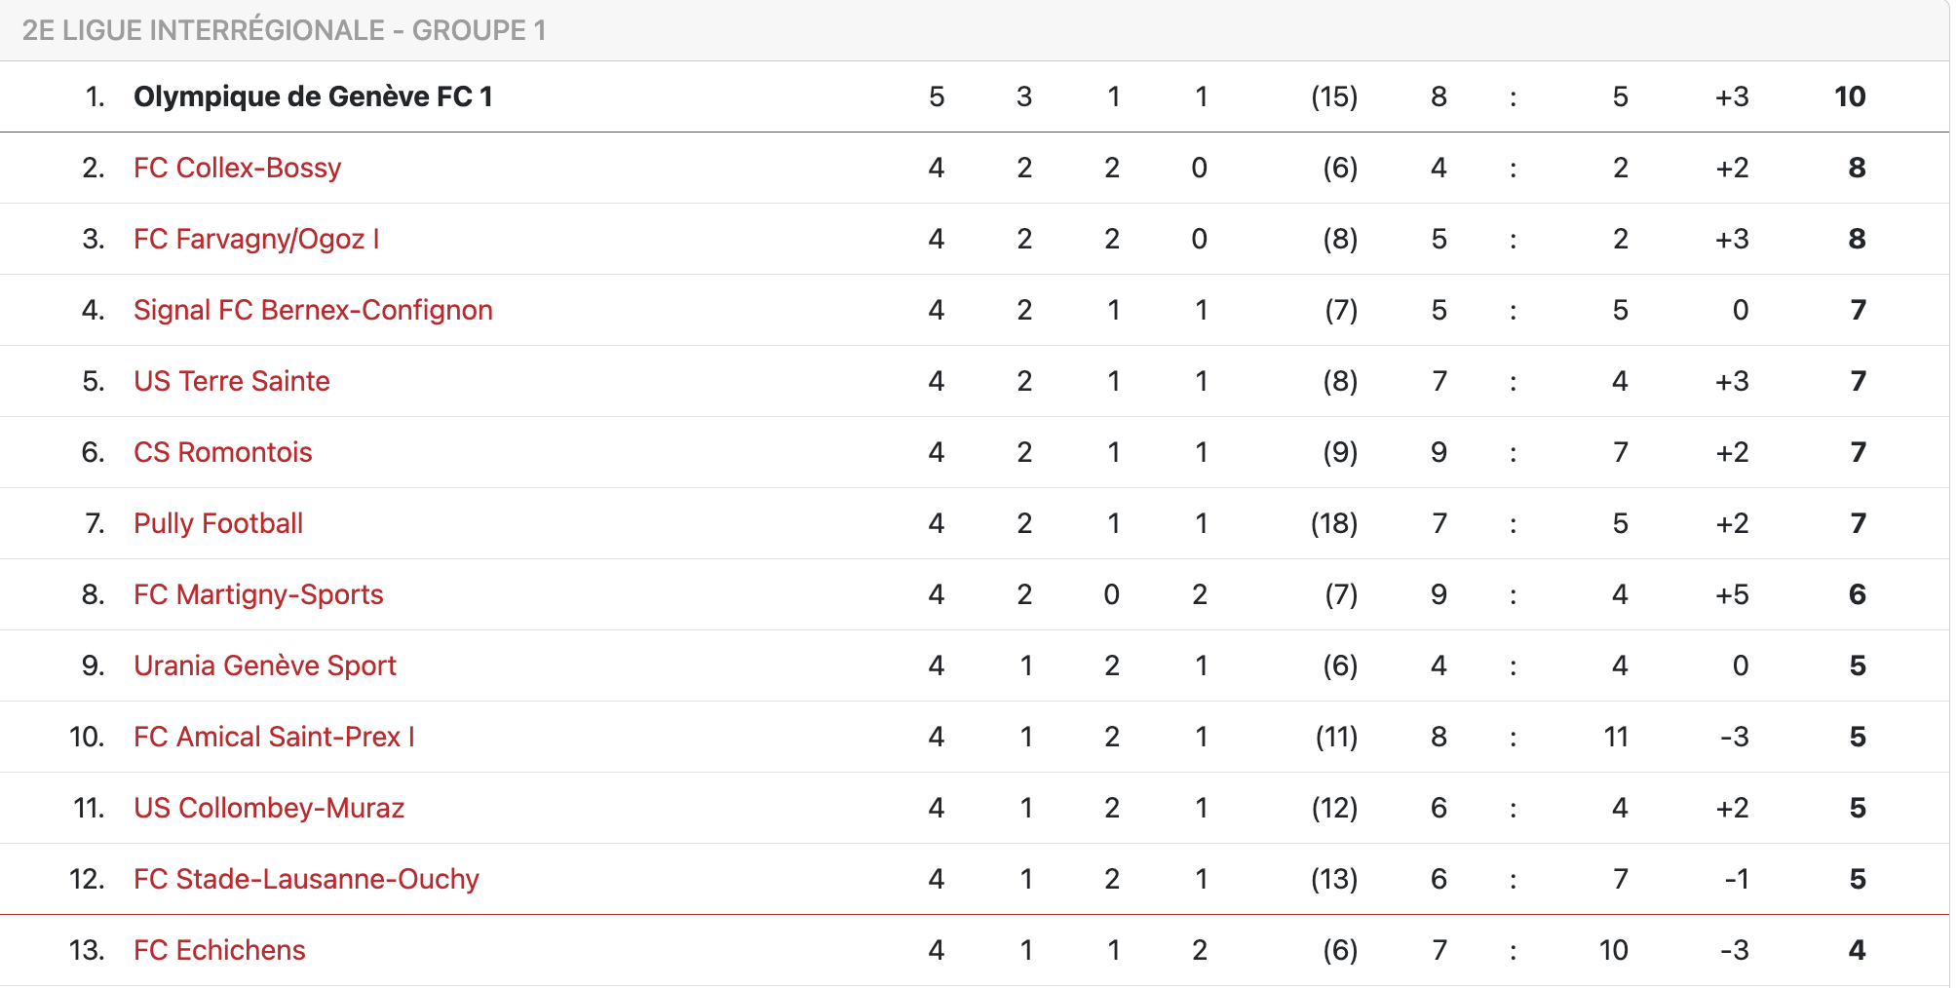The width and height of the screenshot is (1957, 988).
Task: Select the US Terre Sainte link
Action: 232,381
